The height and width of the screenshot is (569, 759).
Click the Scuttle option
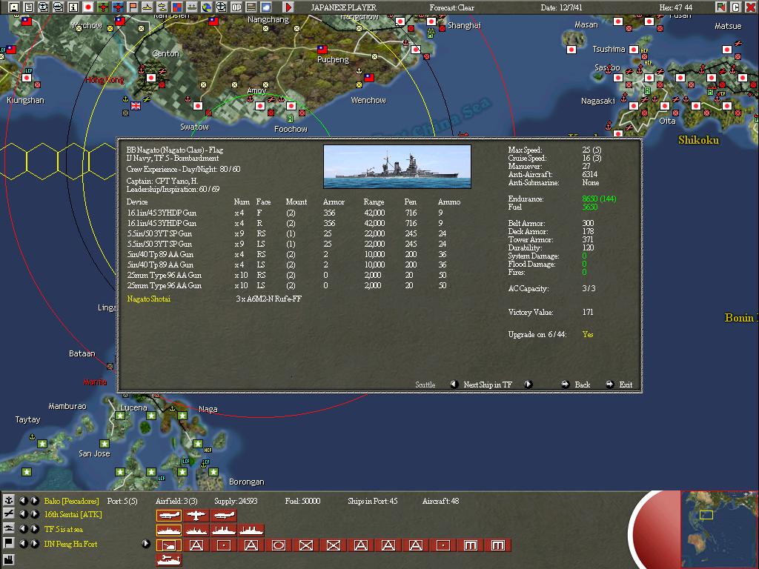pyautogui.click(x=425, y=385)
